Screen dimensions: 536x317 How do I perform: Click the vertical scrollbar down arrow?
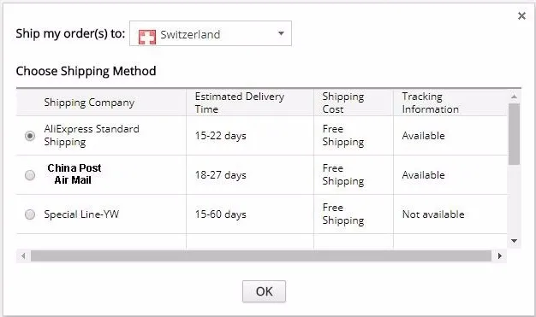(514, 241)
